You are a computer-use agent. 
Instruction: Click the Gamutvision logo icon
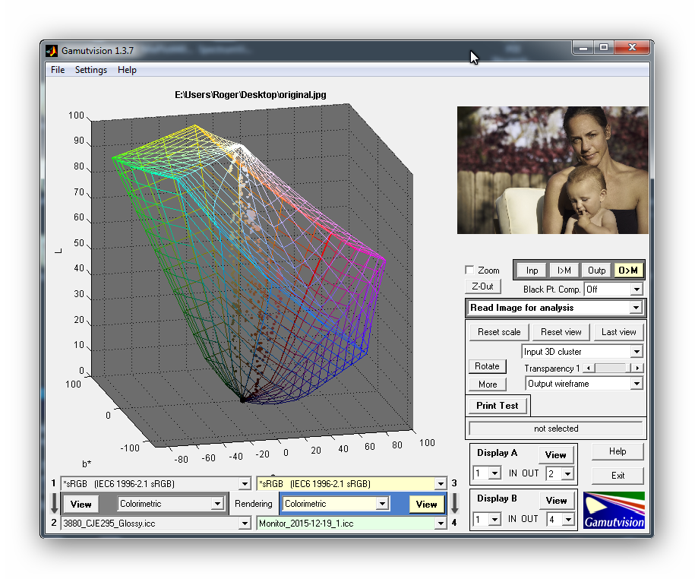click(614, 510)
